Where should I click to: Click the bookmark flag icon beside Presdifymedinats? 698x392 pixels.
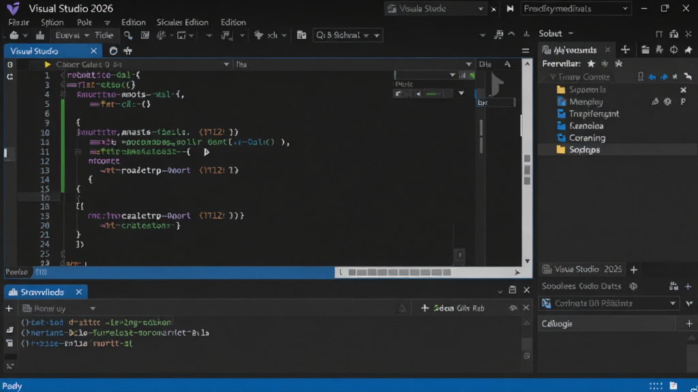point(510,8)
